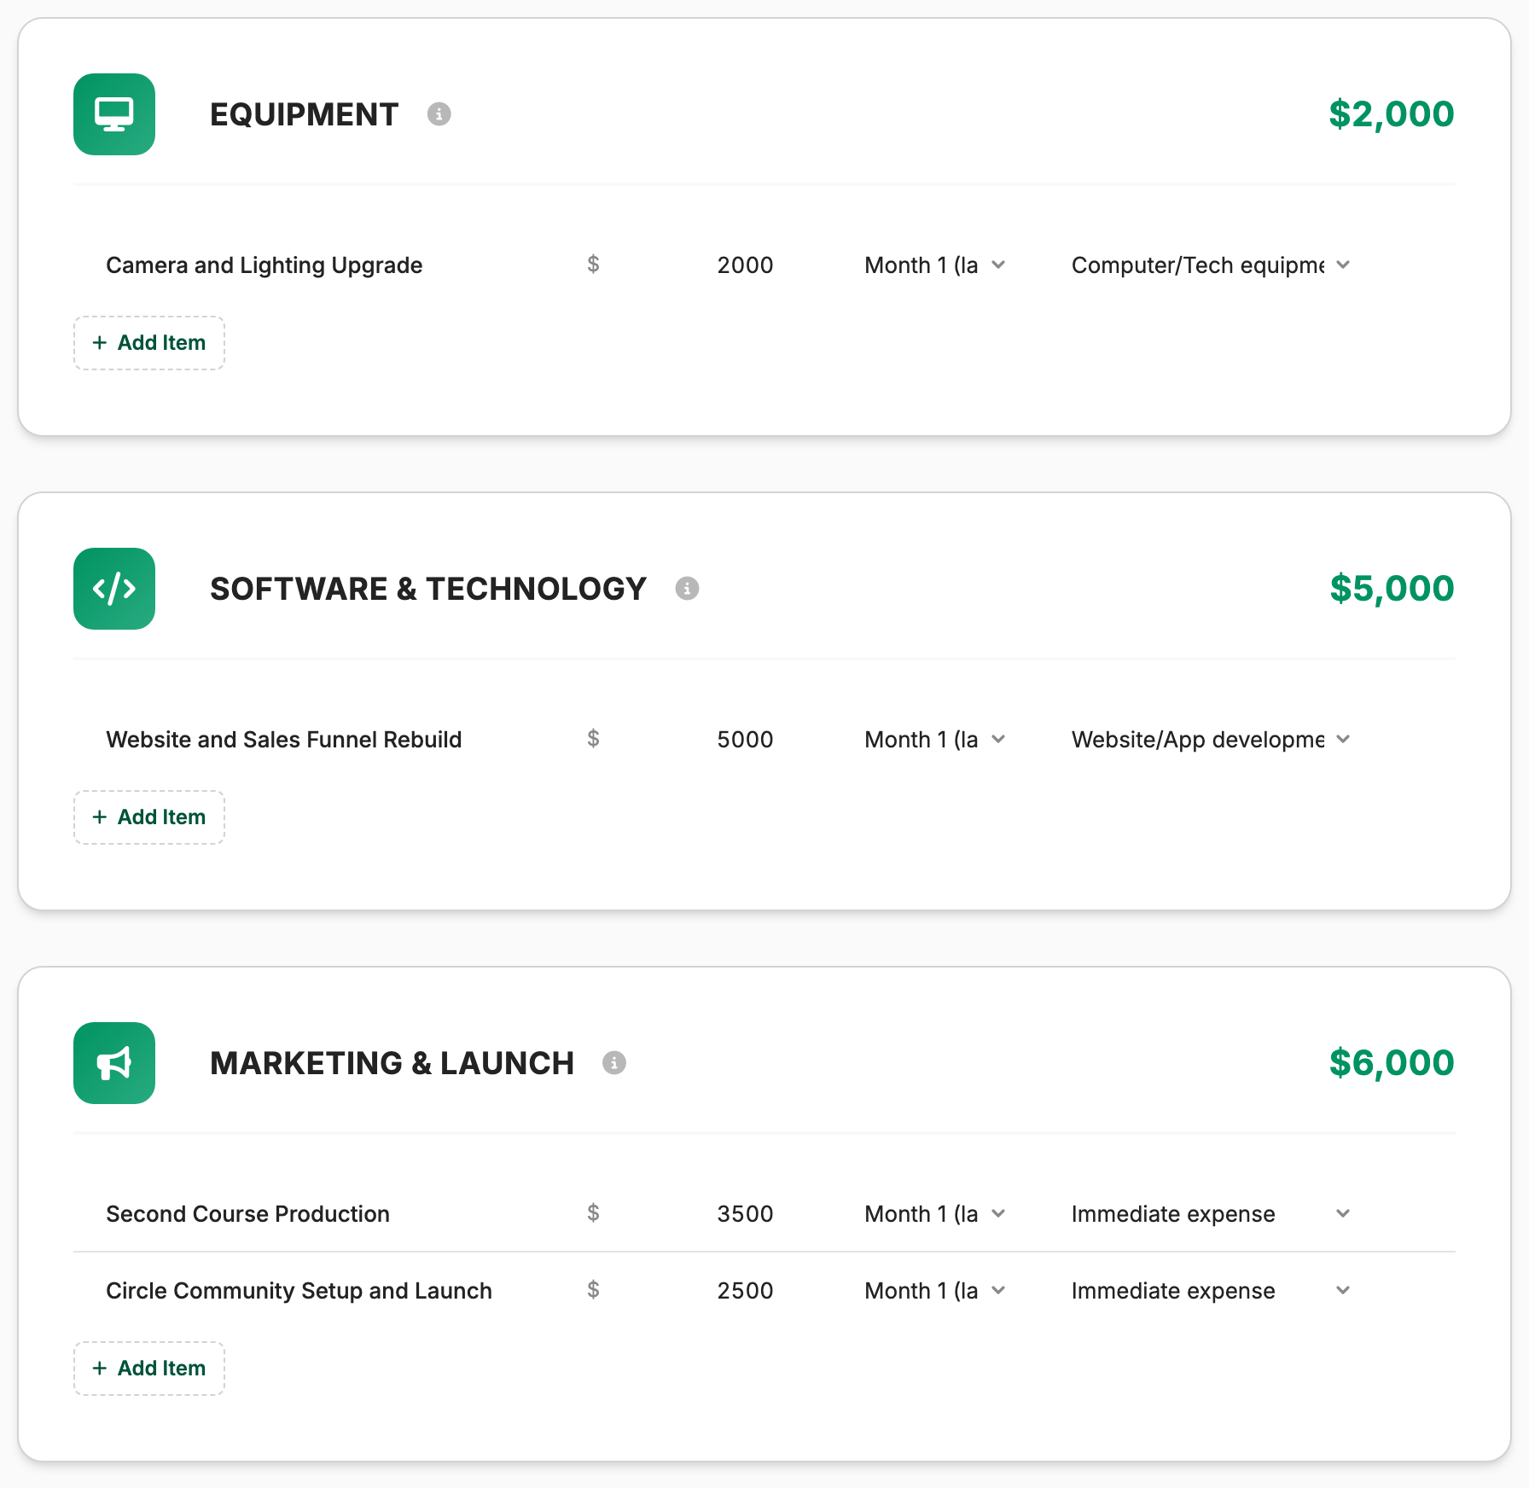
Task: Click the Marketing & Launch megaphone icon
Action: (x=114, y=1063)
